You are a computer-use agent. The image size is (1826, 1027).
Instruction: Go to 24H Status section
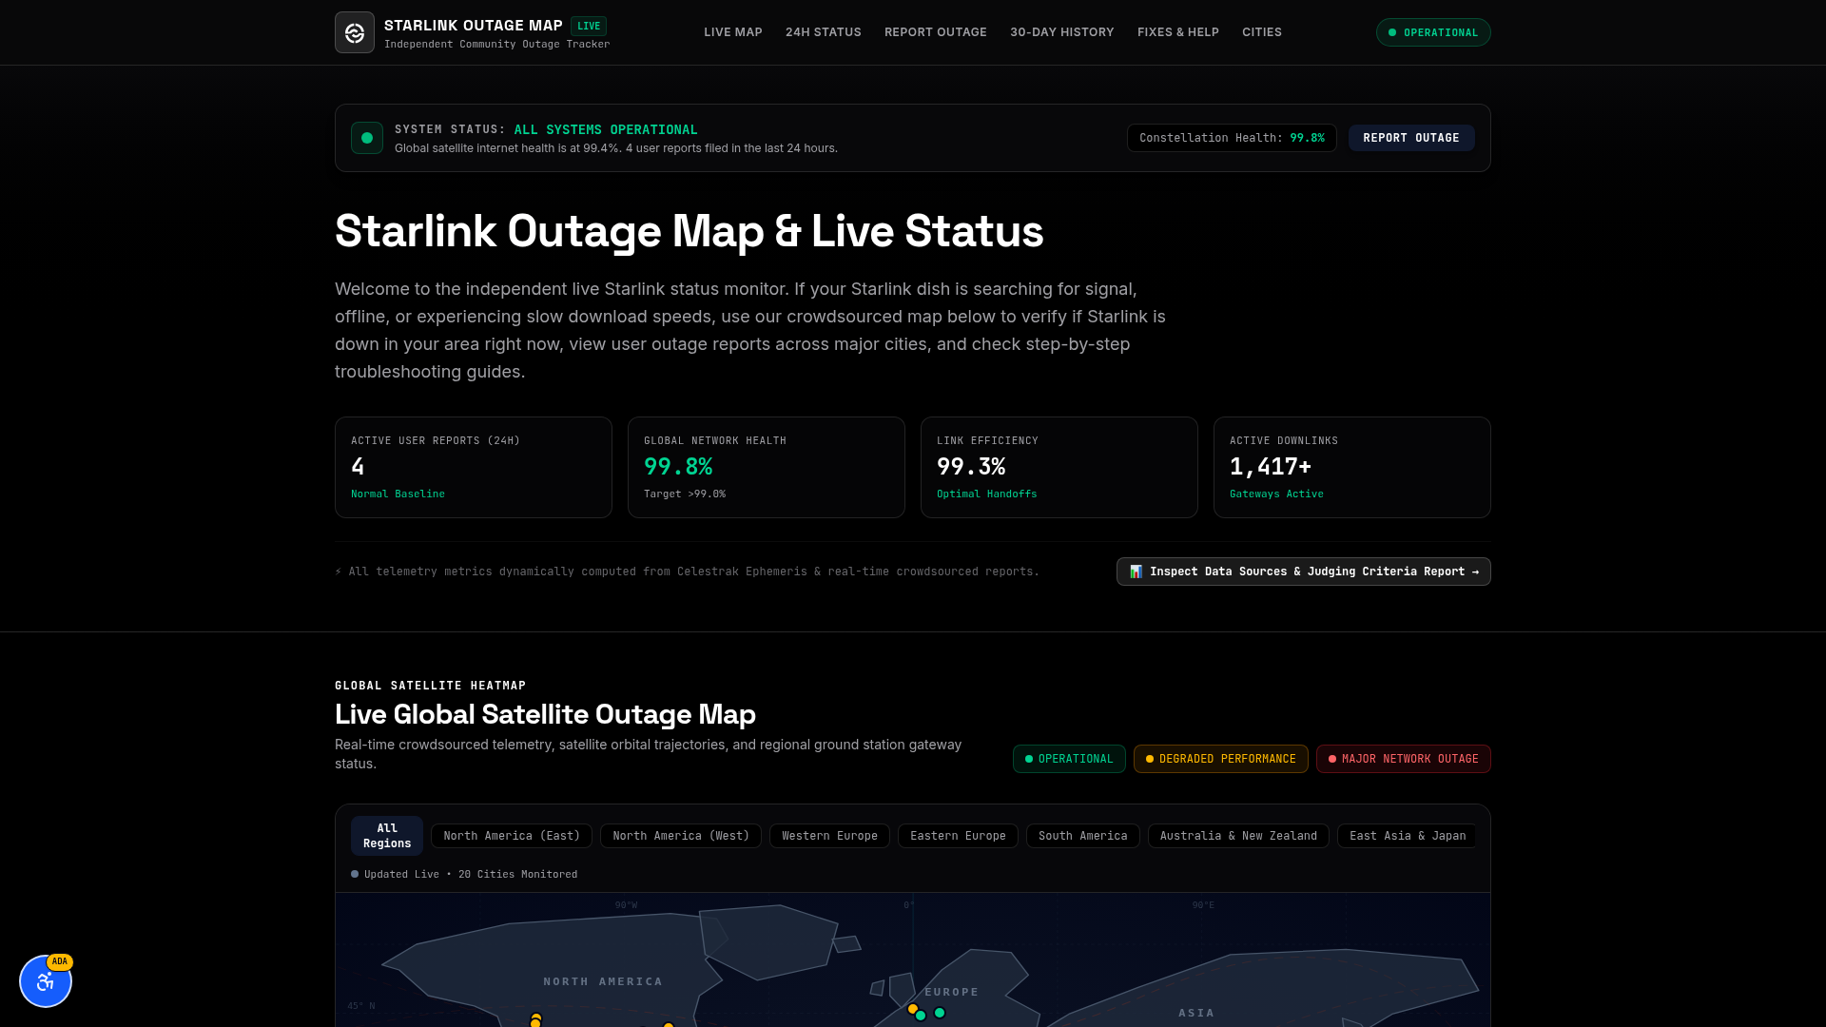[x=824, y=32]
